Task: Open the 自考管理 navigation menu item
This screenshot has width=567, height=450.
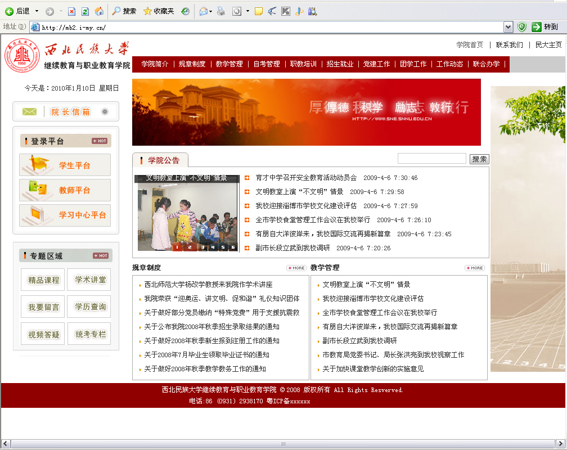Action: click(267, 64)
